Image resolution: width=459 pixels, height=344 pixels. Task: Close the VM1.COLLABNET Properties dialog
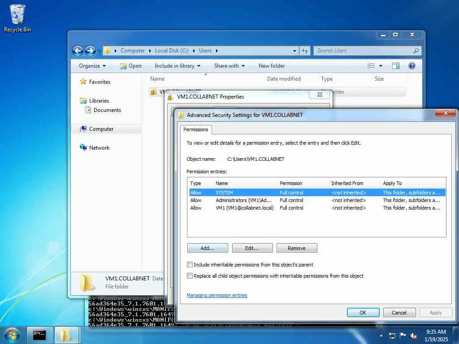pyautogui.click(x=320, y=95)
